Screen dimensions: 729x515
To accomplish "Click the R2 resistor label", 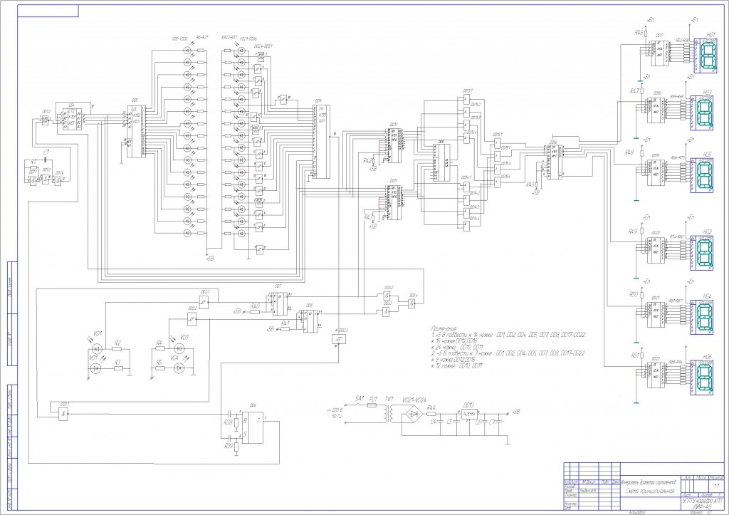I will click(117, 343).
